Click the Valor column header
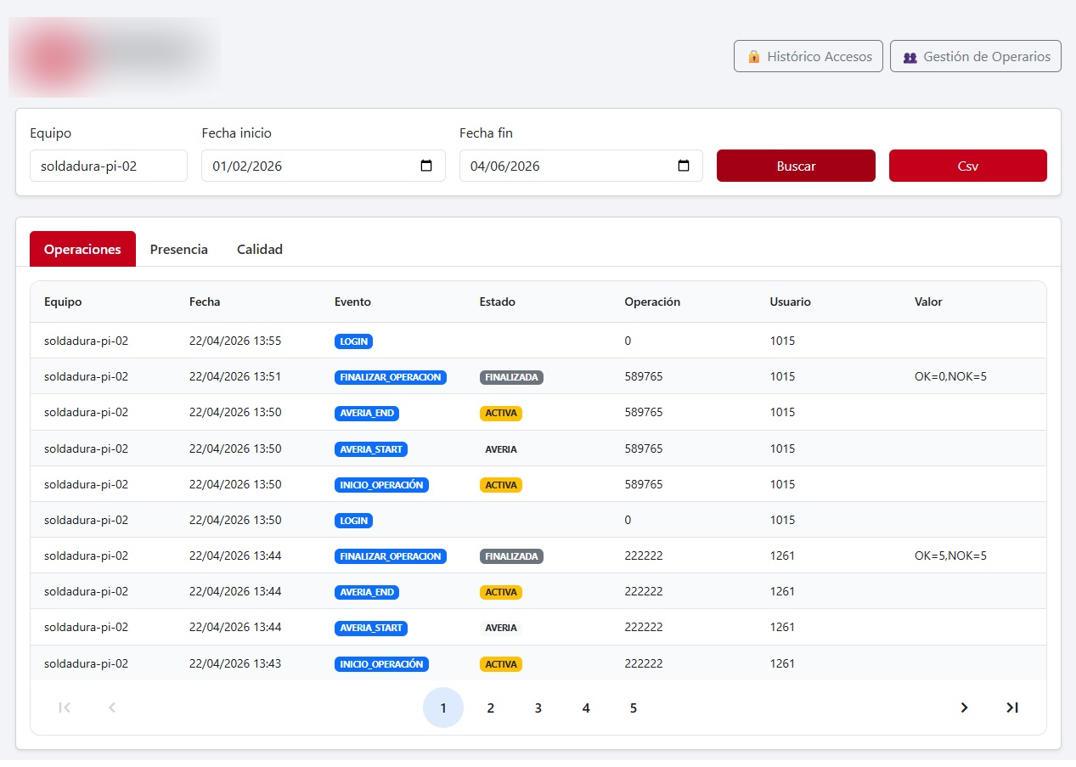This screenshot has width=1076, height=767. point(928,302)
